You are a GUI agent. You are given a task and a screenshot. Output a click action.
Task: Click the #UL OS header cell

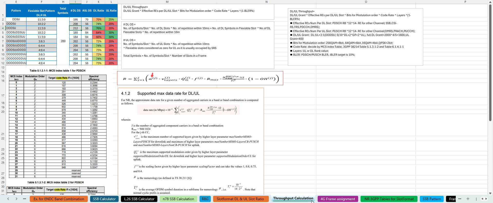point(87,11)
